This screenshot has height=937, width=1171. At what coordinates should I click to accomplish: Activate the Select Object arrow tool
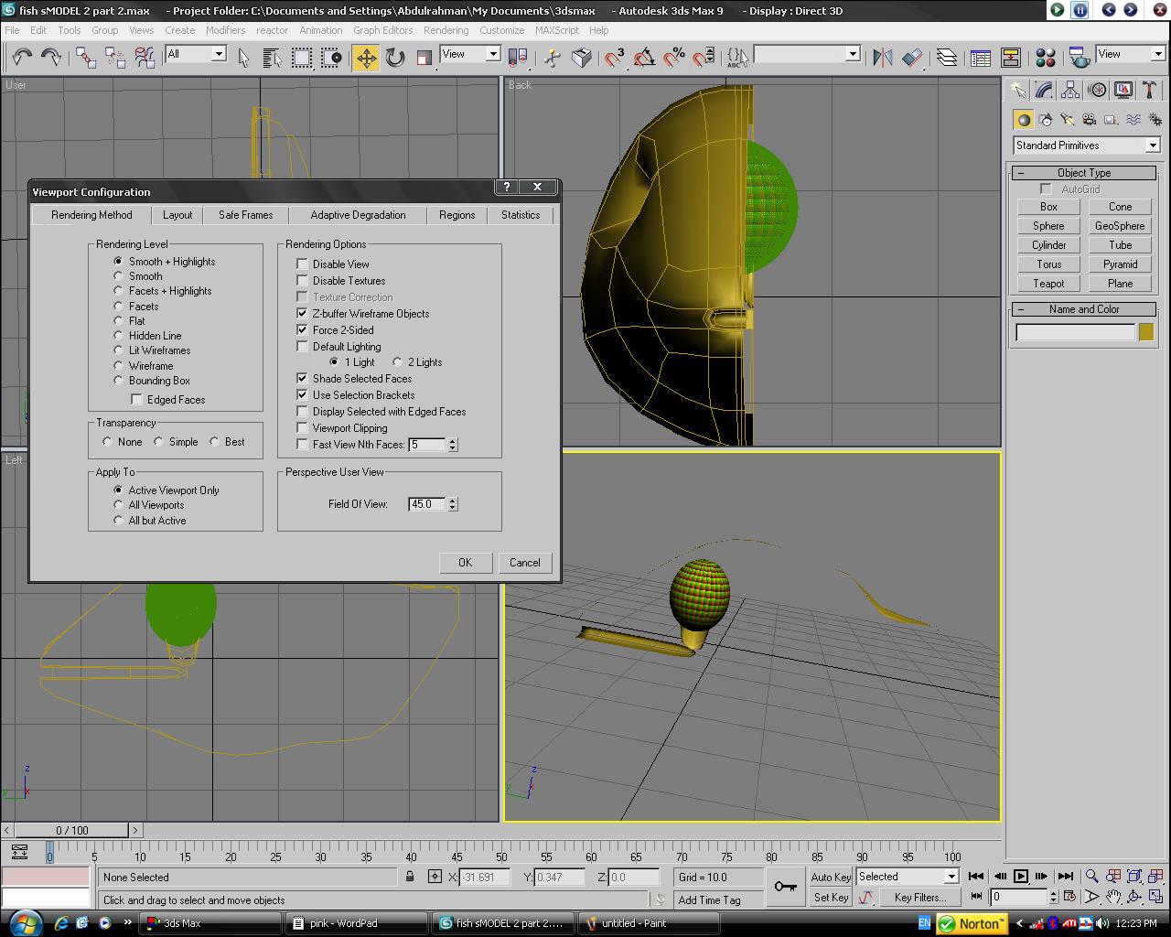tap(243, 58)
